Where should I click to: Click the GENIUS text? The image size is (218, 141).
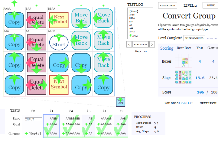(186, 103)
